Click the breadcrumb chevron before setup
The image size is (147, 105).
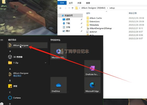(x=107, y=8)
